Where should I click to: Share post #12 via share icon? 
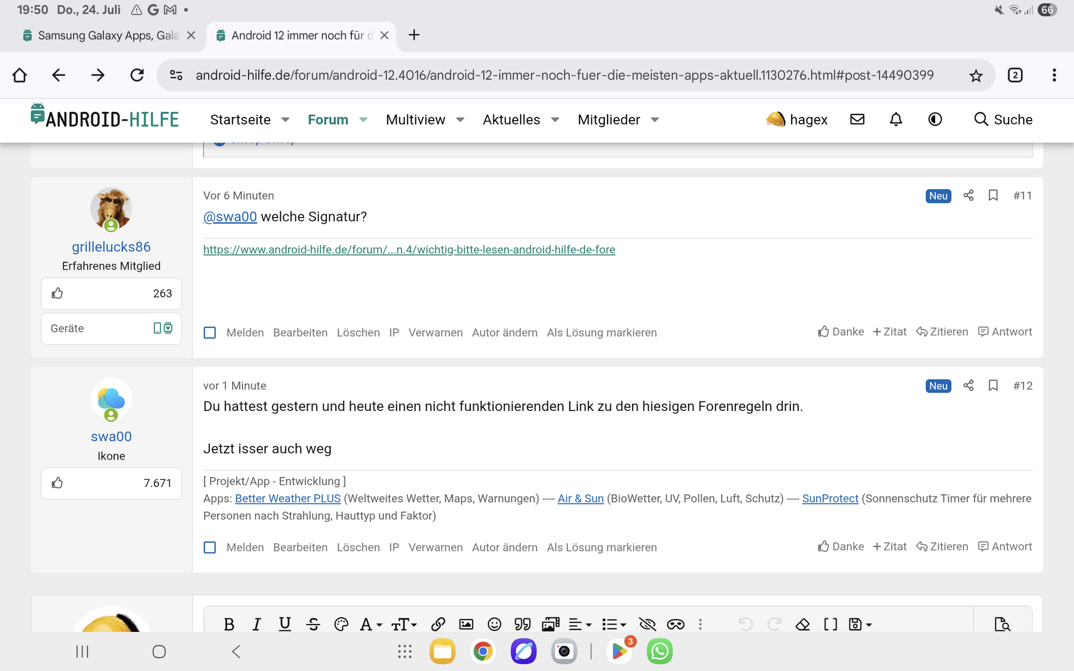point(968,385)
